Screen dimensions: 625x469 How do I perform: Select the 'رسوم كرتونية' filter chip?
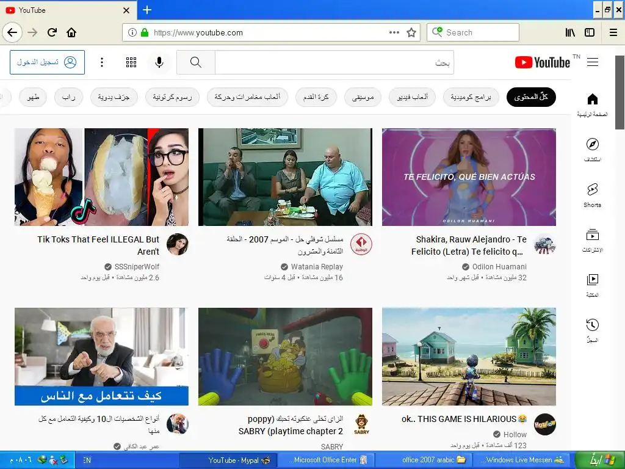(x=172, y=97)
